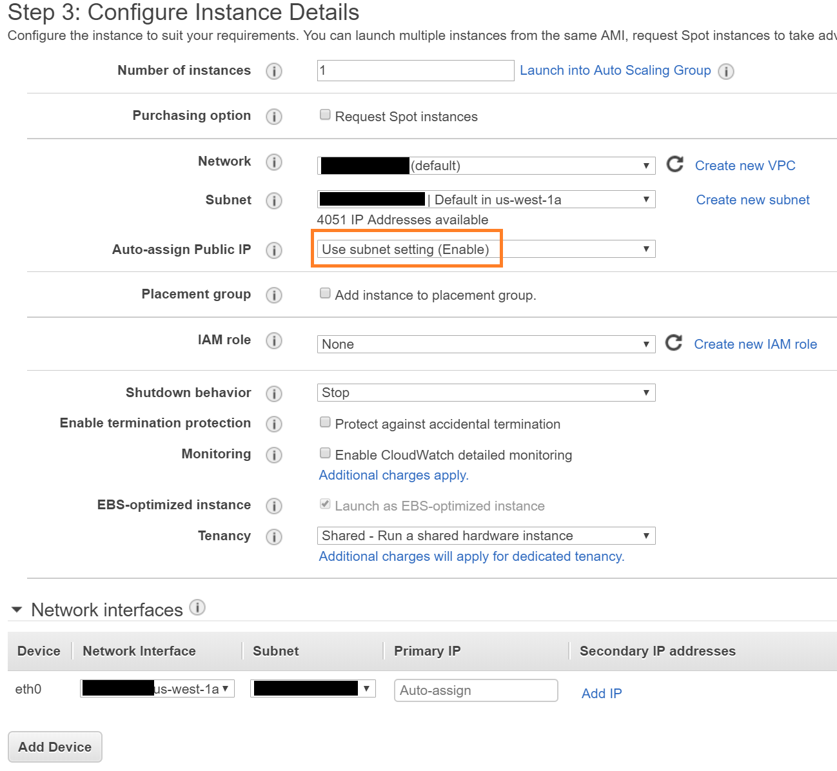
Task: Refresh the Network VPC list
Action: (674, 165)
